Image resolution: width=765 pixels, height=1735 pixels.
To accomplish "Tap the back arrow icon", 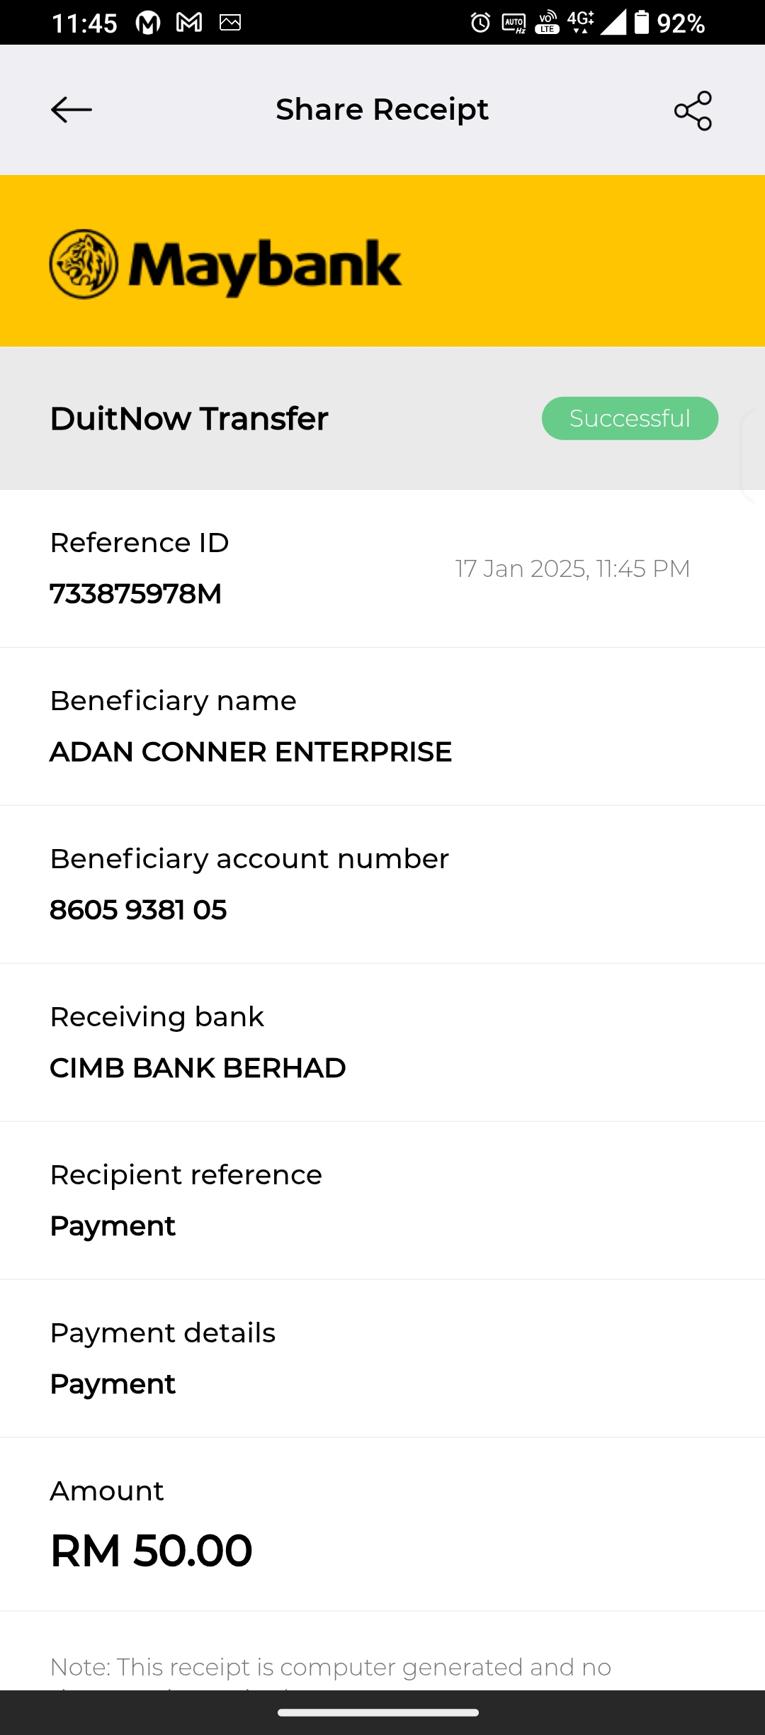I will [x=72, y=110].
